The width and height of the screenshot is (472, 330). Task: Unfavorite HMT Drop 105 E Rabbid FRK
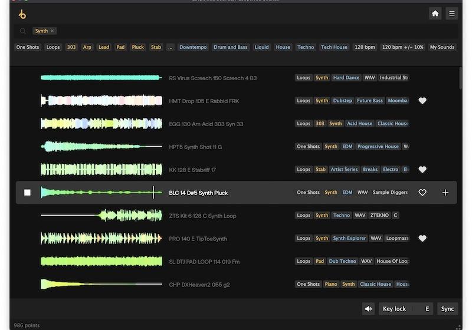(x=422, y=101)
